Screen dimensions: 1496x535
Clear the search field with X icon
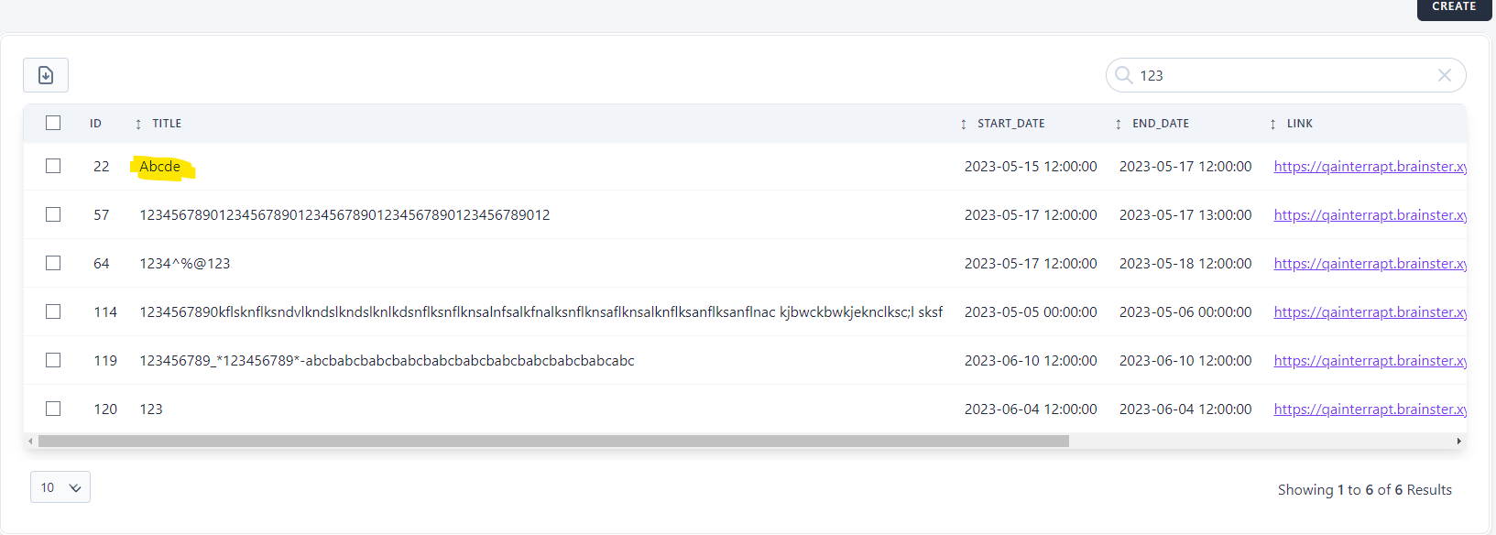coord(1444,75)
